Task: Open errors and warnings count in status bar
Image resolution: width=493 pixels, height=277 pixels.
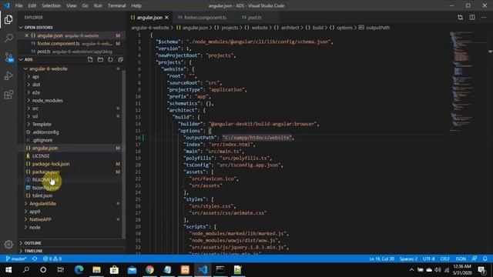Action: coord(52,259)
